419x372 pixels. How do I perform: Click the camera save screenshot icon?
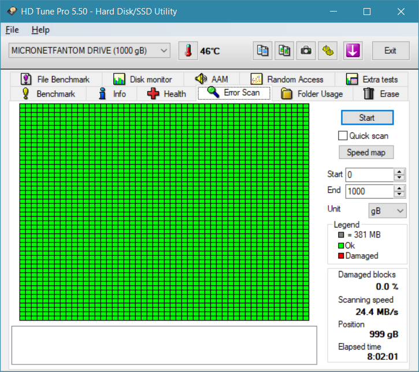306,50
